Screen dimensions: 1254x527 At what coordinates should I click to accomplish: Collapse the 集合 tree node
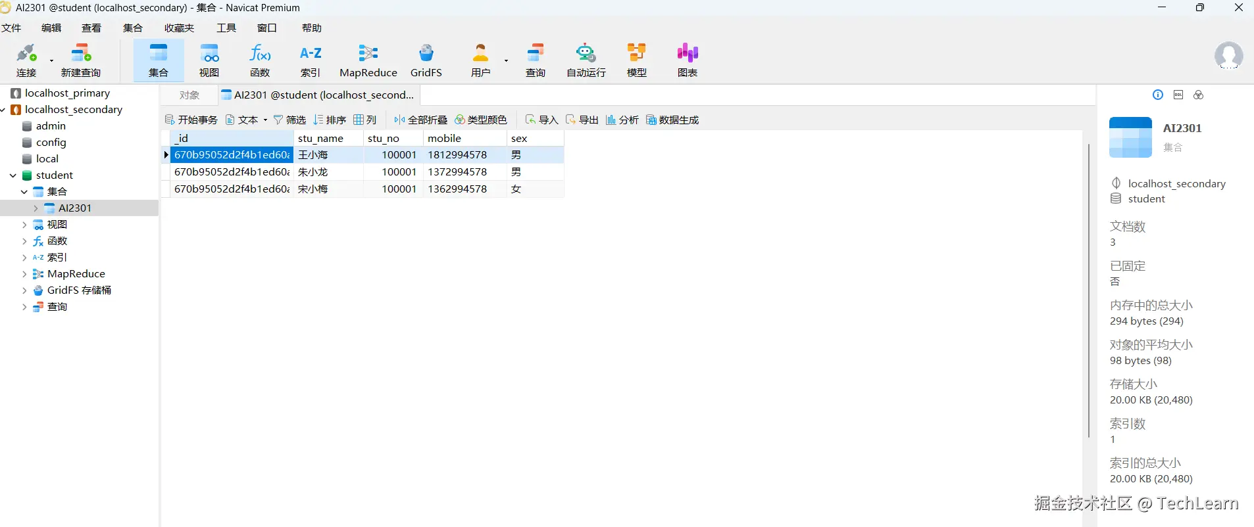point(24,192)
